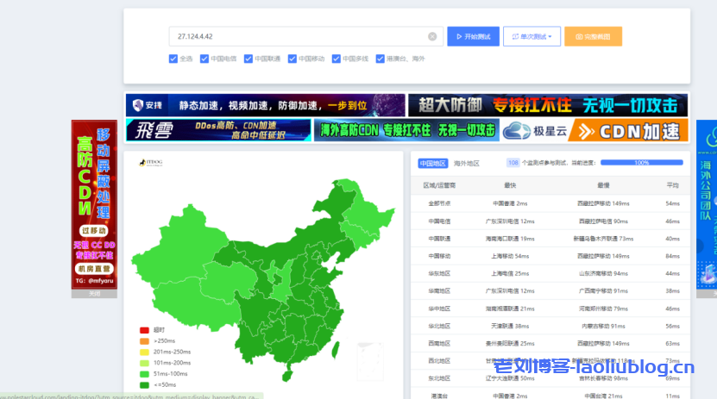Image resolution: width=717 pixels, height=399 pixels.
Task: Clear the IP address field with the X icon
Action: pyautogui.click(x=432, y=36)
